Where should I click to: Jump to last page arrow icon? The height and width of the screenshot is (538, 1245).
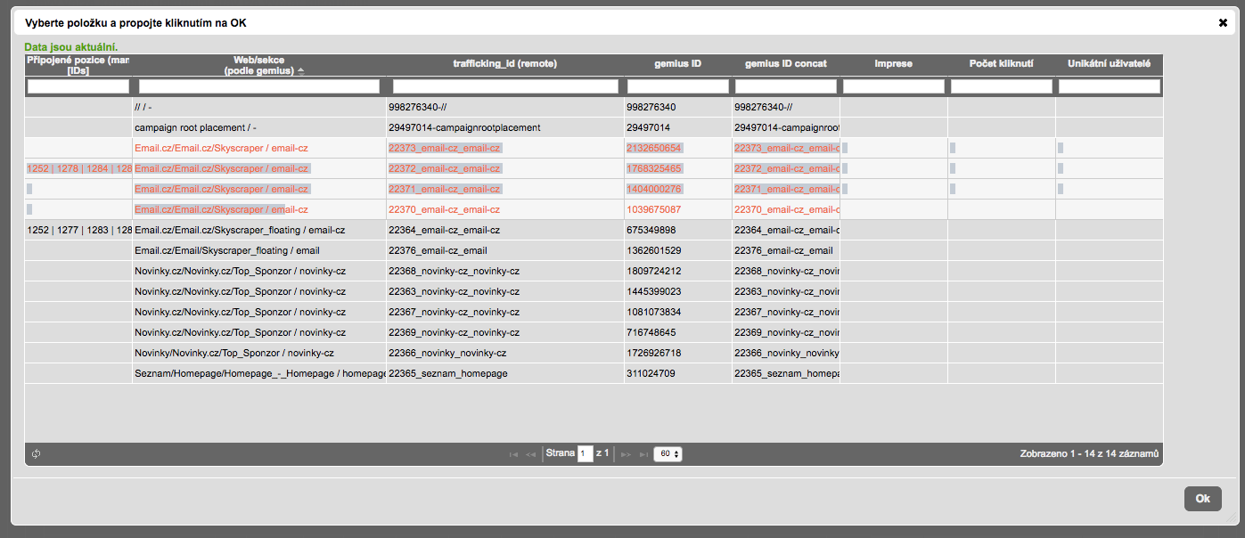click(x=643, y=454)
